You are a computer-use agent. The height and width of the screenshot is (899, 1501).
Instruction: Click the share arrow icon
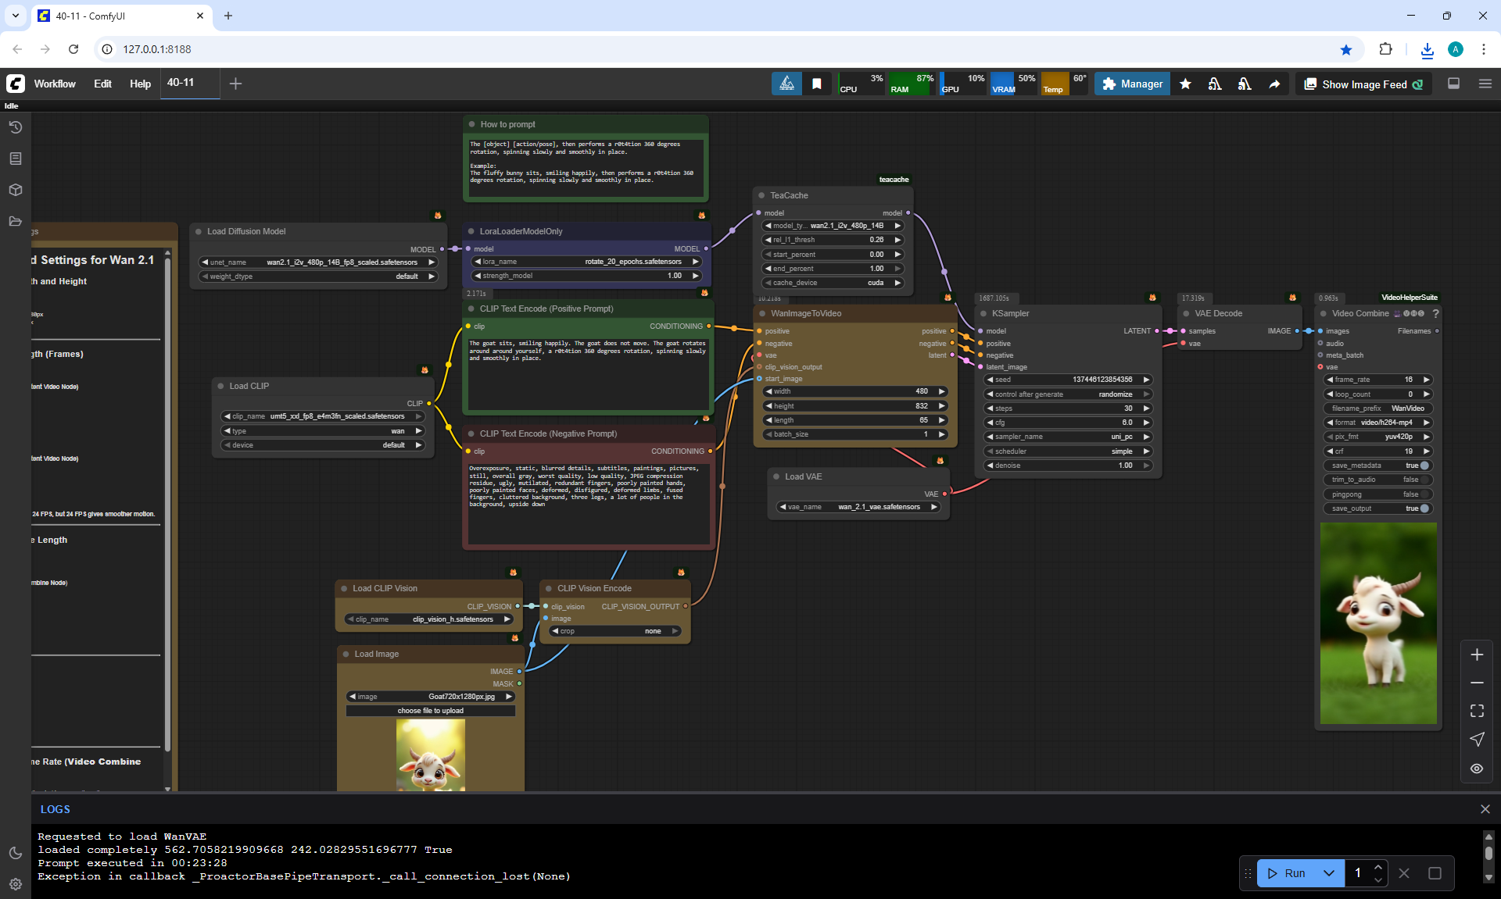(1274, 84)
